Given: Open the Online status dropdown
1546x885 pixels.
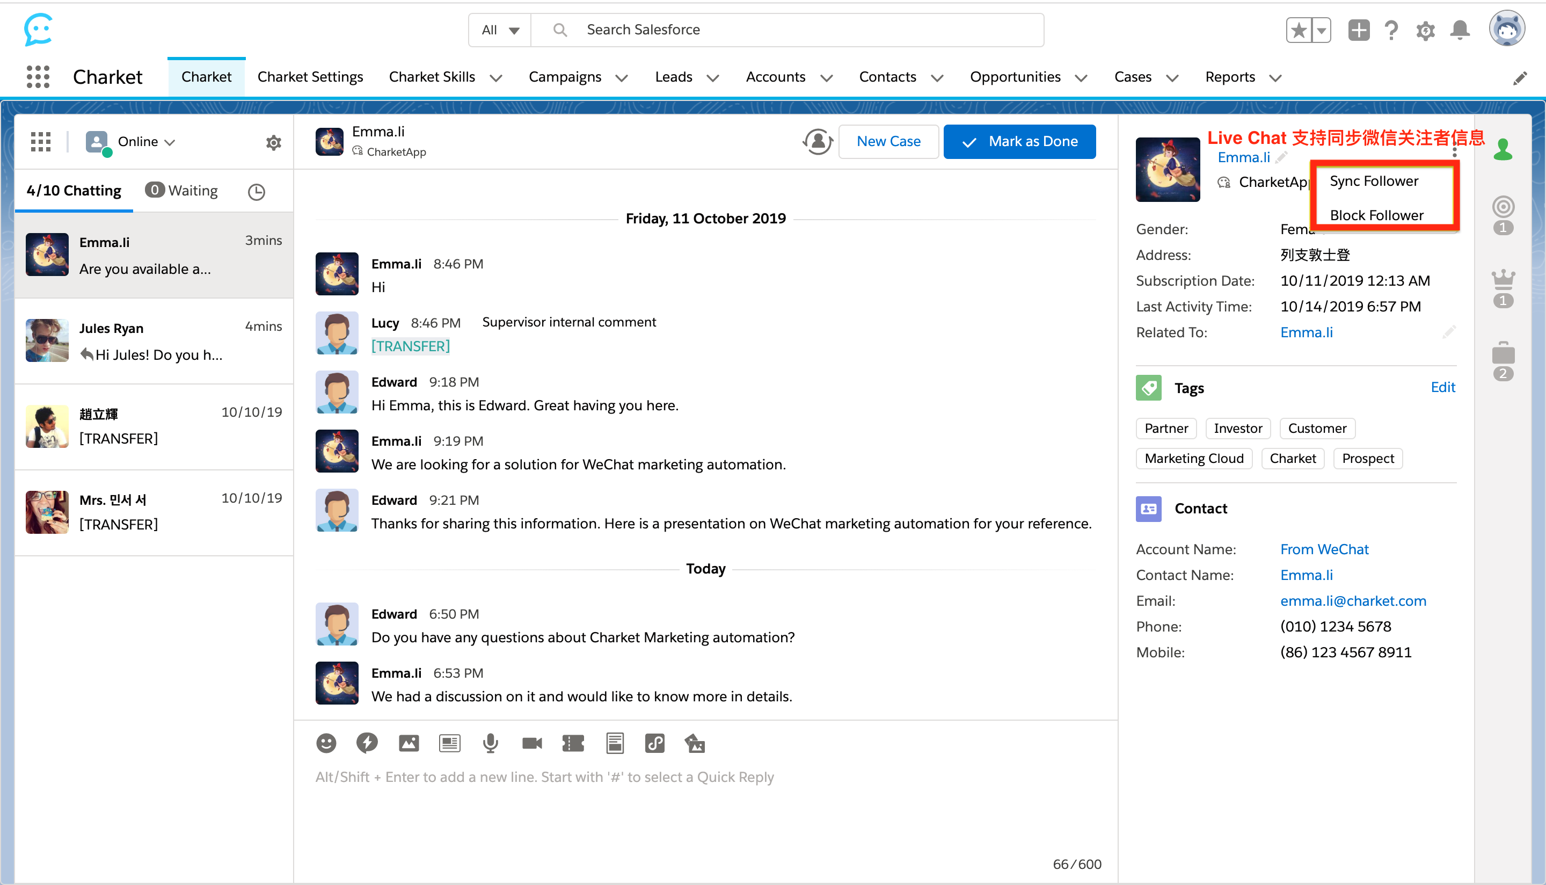Looking at the screenshot, I should (x=146, y=142).
